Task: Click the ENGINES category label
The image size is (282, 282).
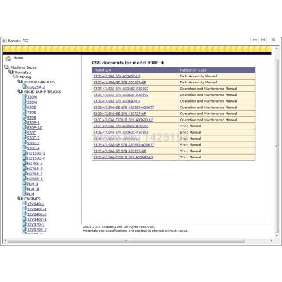Action: (x=32, y=199)
